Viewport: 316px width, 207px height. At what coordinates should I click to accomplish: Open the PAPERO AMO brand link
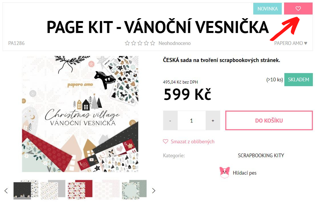(291, 43)
